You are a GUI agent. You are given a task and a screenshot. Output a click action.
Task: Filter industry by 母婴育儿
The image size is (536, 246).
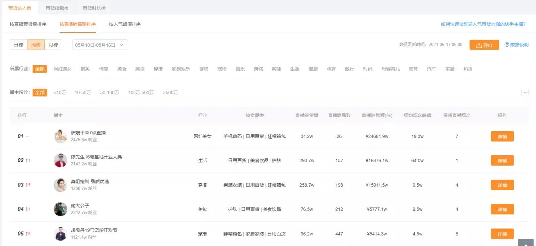[x=391, y=69]
